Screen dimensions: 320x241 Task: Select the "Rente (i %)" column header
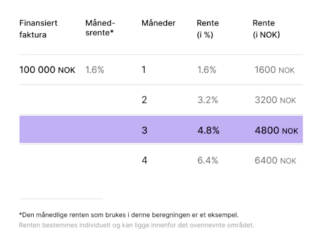pyautogui.click(x=208, y=29)
